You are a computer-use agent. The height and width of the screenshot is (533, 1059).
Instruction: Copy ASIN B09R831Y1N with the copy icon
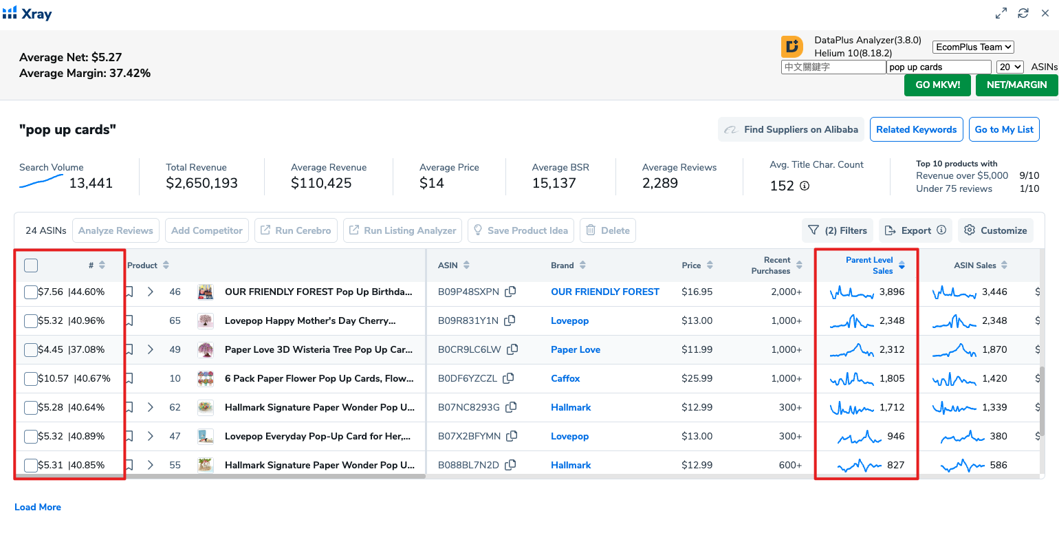[x=510, y=320]
